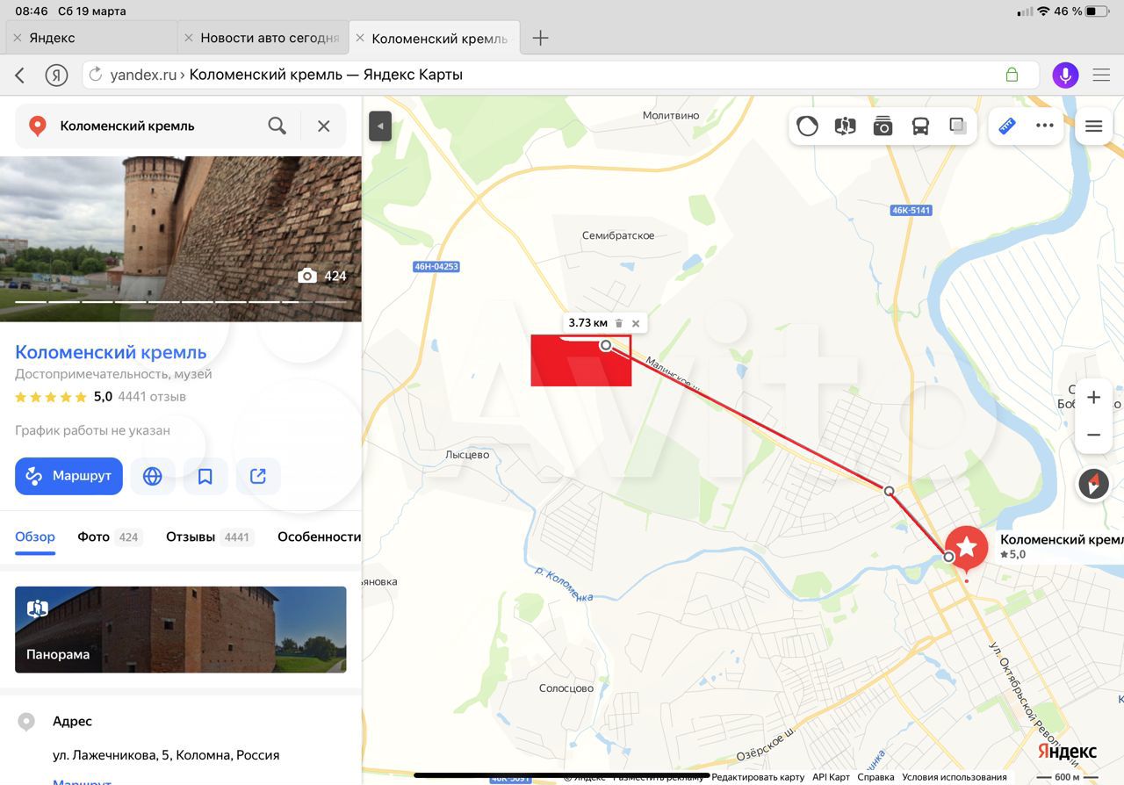
Task: Clear the Коломенский кремль search
Action: tap(324, 126)
